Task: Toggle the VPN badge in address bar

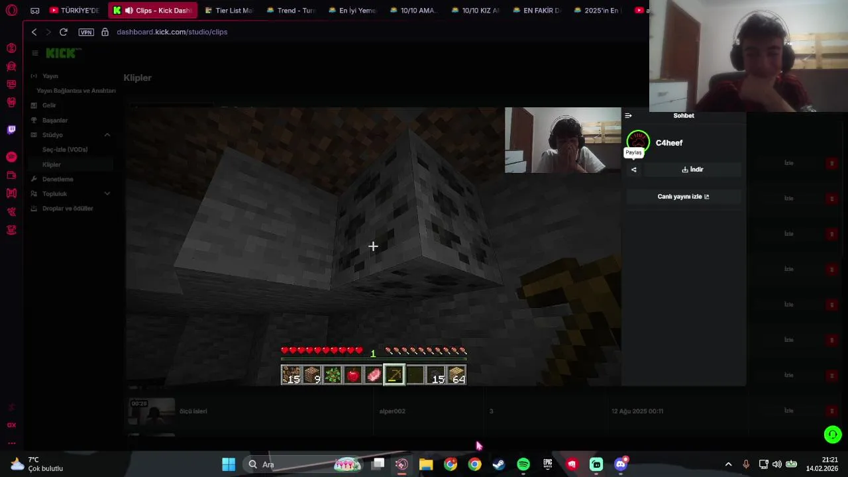Action: (x=85, y=32)
